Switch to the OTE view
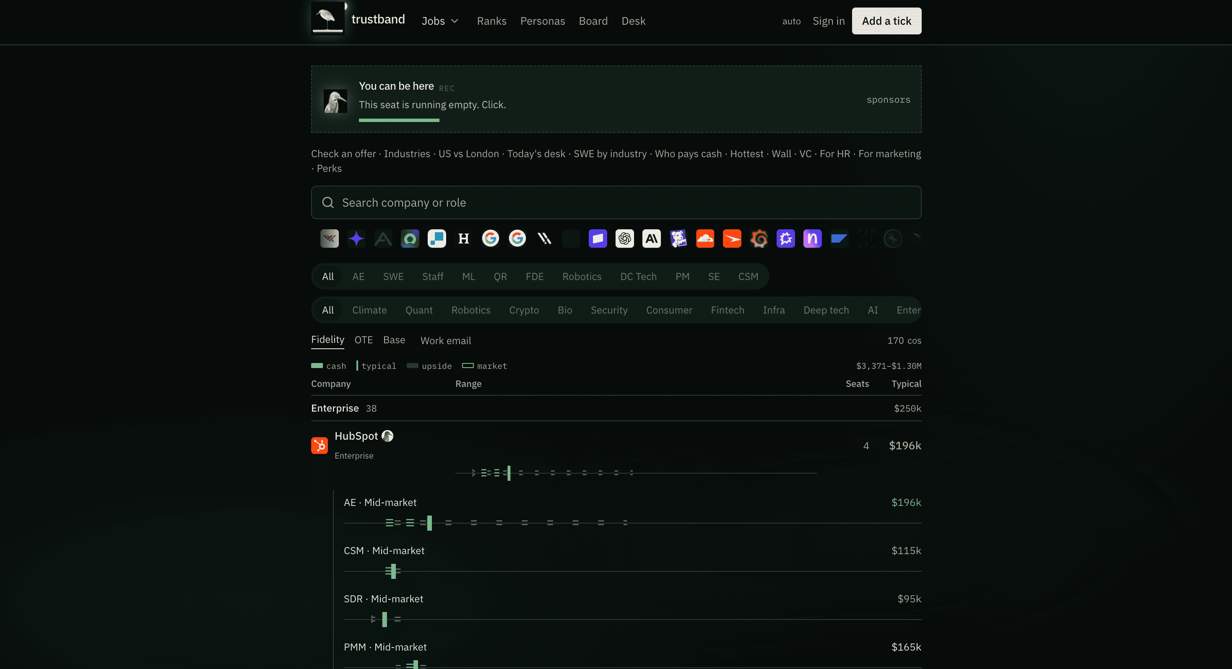Screen dimensions: 1232x669 click(364, 340)
